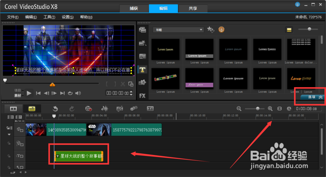Jump to the start of the clip
The width and height of the screenshot is (326, 177).
[x=38, y=93]
